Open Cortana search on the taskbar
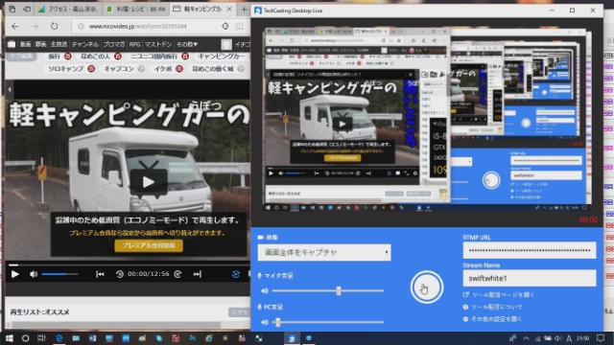The width and height of the screenshot is (614, 345). (26, 338)
